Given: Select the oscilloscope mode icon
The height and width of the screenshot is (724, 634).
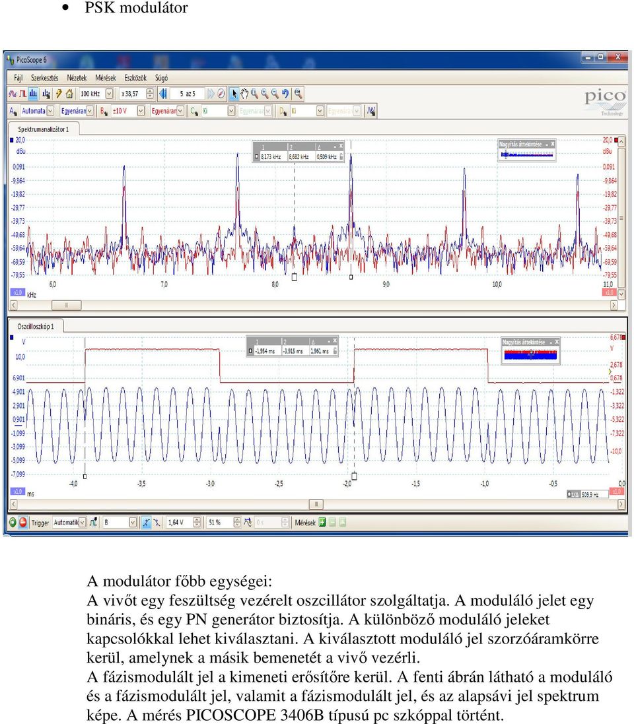Looking at the screenshot, I should (13, 94).
